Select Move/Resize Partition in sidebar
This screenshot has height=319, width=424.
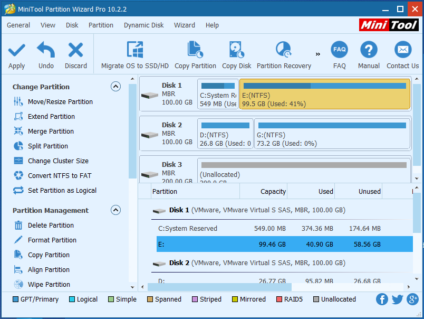click(53, 101)
